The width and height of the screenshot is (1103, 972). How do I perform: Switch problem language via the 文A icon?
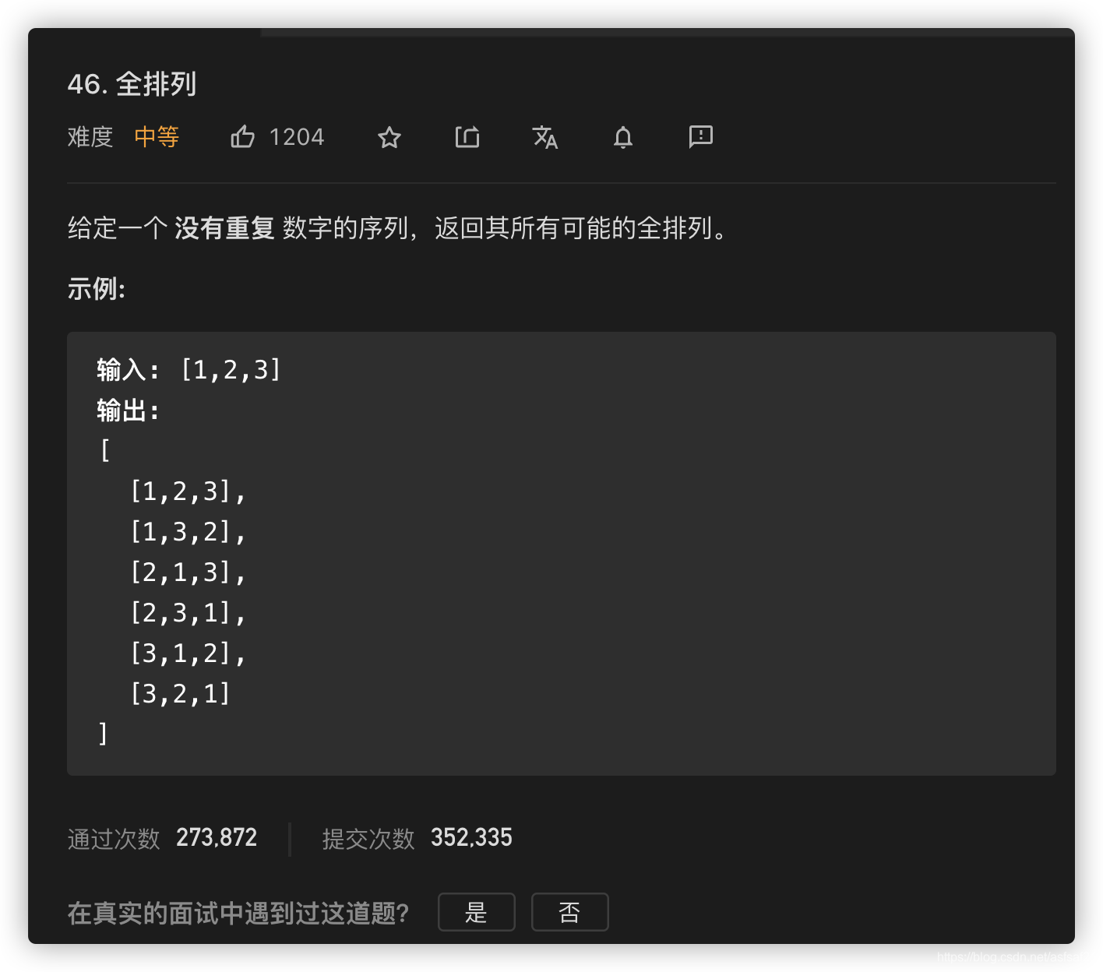(x=545, y=137)
